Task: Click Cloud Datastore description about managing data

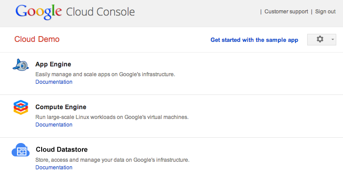Action: [112, 160]
